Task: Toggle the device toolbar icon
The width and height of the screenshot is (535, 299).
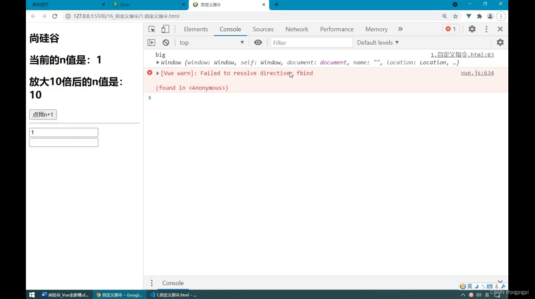Action: pyautogui.click(x=165, y=29)
